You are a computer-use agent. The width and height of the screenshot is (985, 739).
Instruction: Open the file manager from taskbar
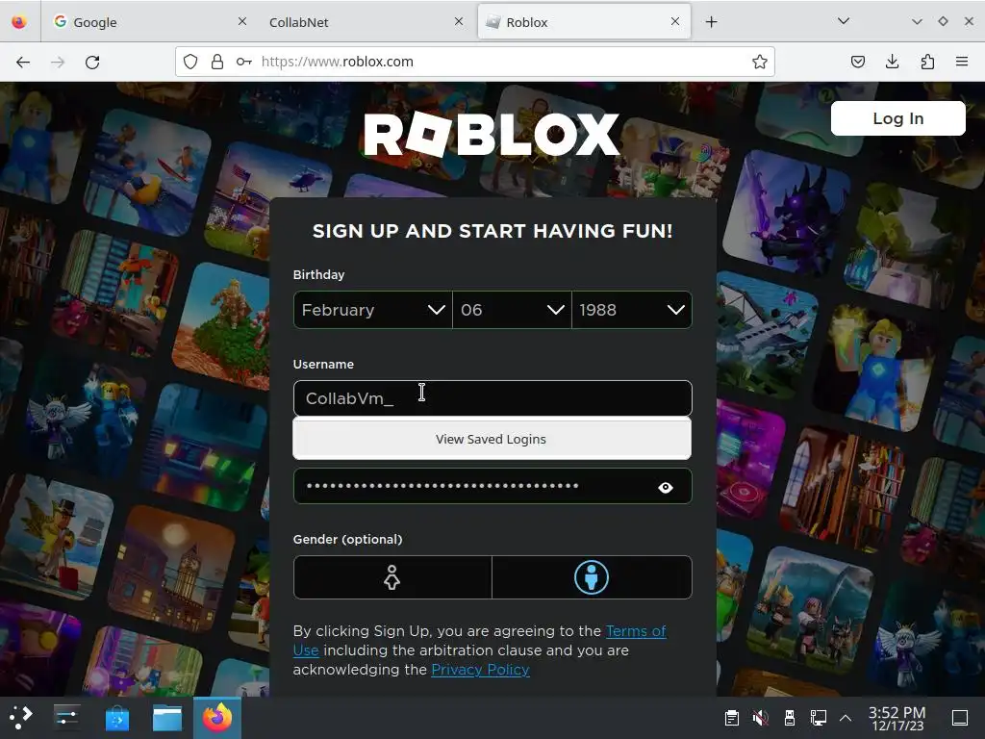click(x=167, y=717)
